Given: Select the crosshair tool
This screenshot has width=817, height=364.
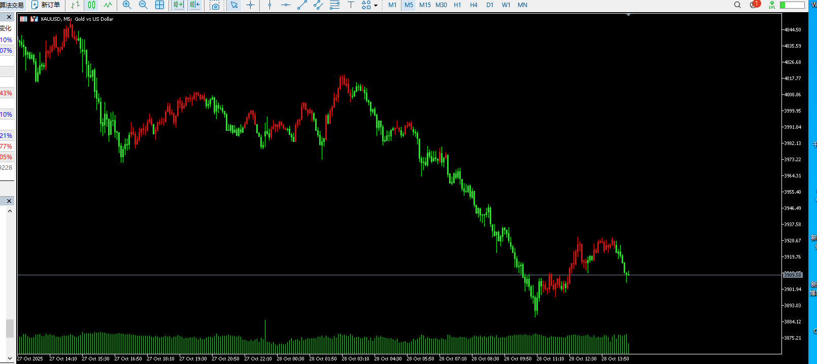Looking at the screenshot, I should pyautogui.click(x=250, y=5).
